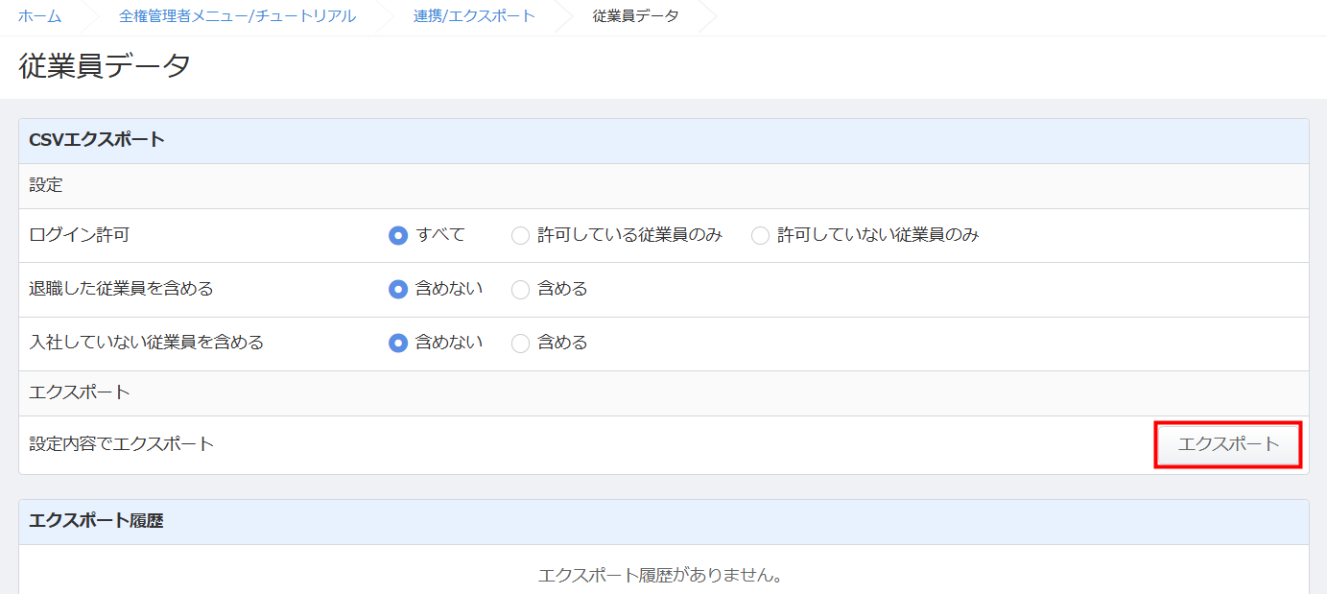Go to 連携/エクスポート breadcrumb

pyautogui.click(x=474, y=16)
